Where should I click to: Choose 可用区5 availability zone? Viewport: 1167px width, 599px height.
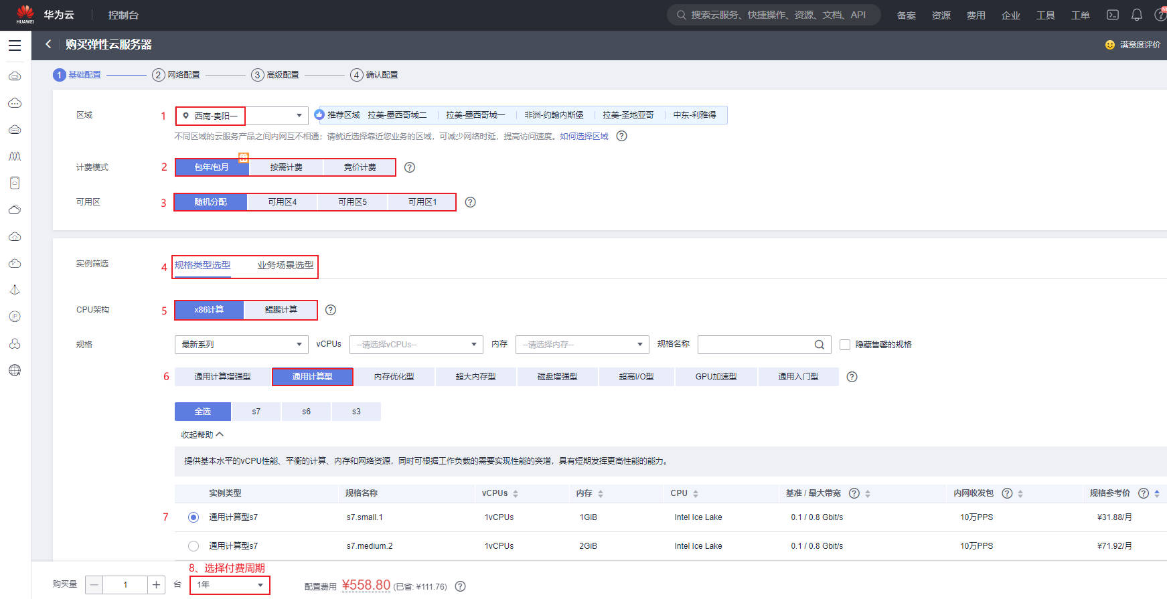353,202
